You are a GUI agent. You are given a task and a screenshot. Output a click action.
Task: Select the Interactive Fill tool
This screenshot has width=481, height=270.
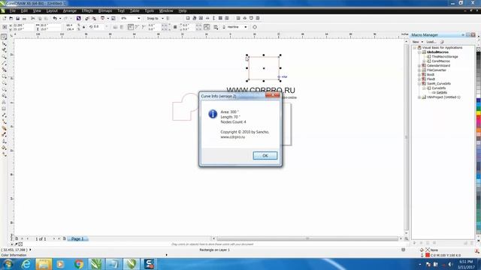tap(4, 154)
